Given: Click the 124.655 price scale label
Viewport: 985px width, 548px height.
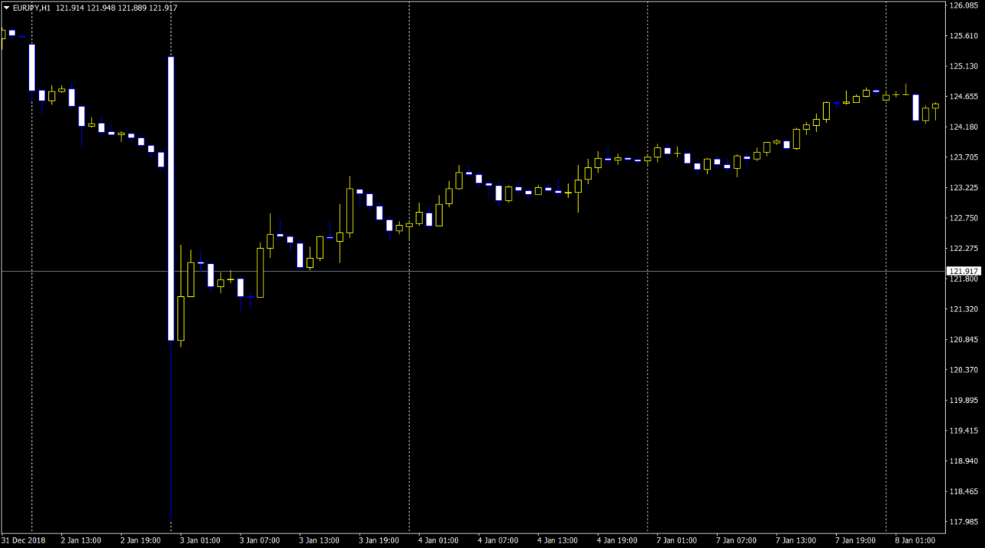Looking at the screenshot, I should tap(963, 97).
